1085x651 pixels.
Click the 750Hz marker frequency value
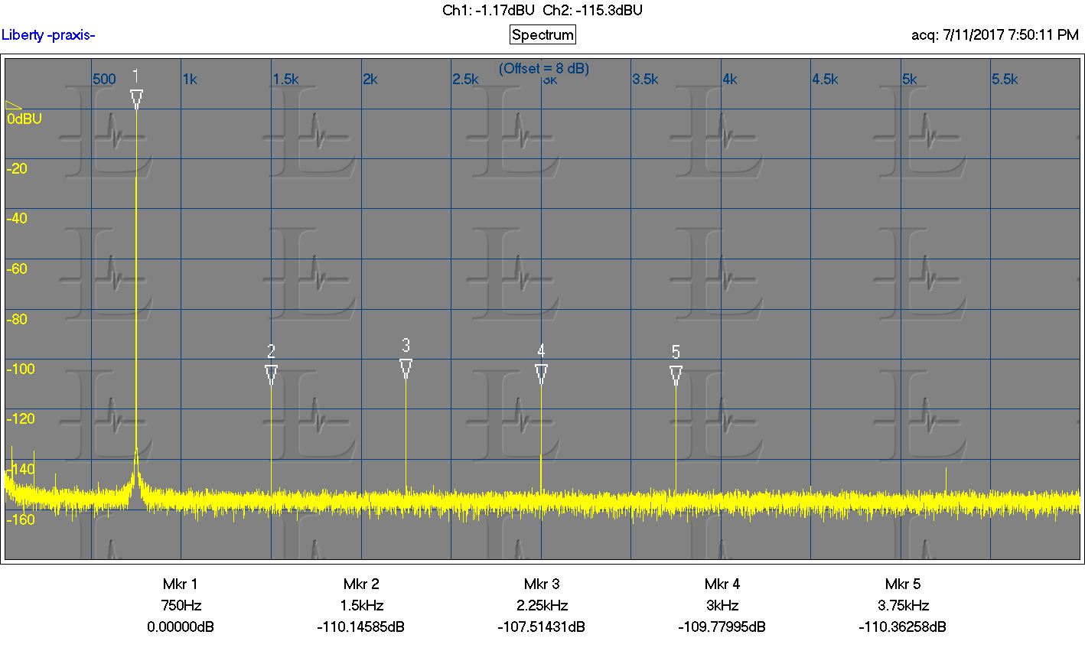coord(181,605)
